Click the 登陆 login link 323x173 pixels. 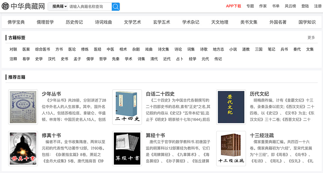(305, 6)
